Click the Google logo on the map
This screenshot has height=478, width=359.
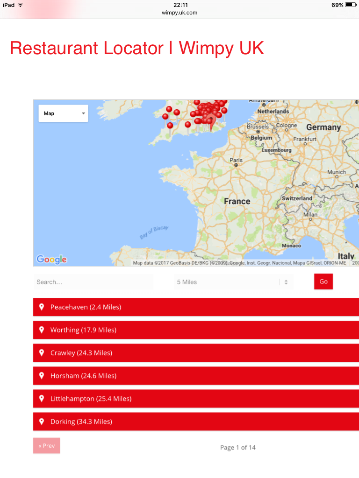click(x=51, y=260)
